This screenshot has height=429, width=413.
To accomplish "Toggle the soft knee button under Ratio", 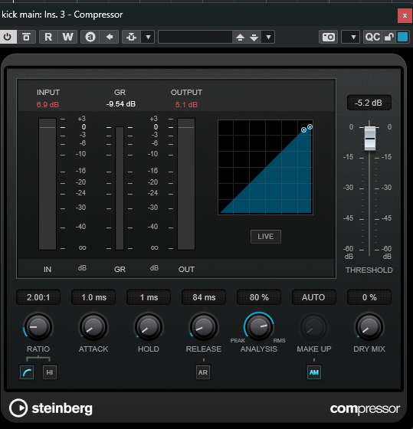I will [27, 372].
